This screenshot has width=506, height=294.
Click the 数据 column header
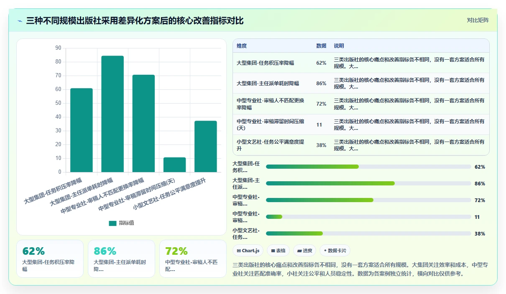click(x=321, y=46)
